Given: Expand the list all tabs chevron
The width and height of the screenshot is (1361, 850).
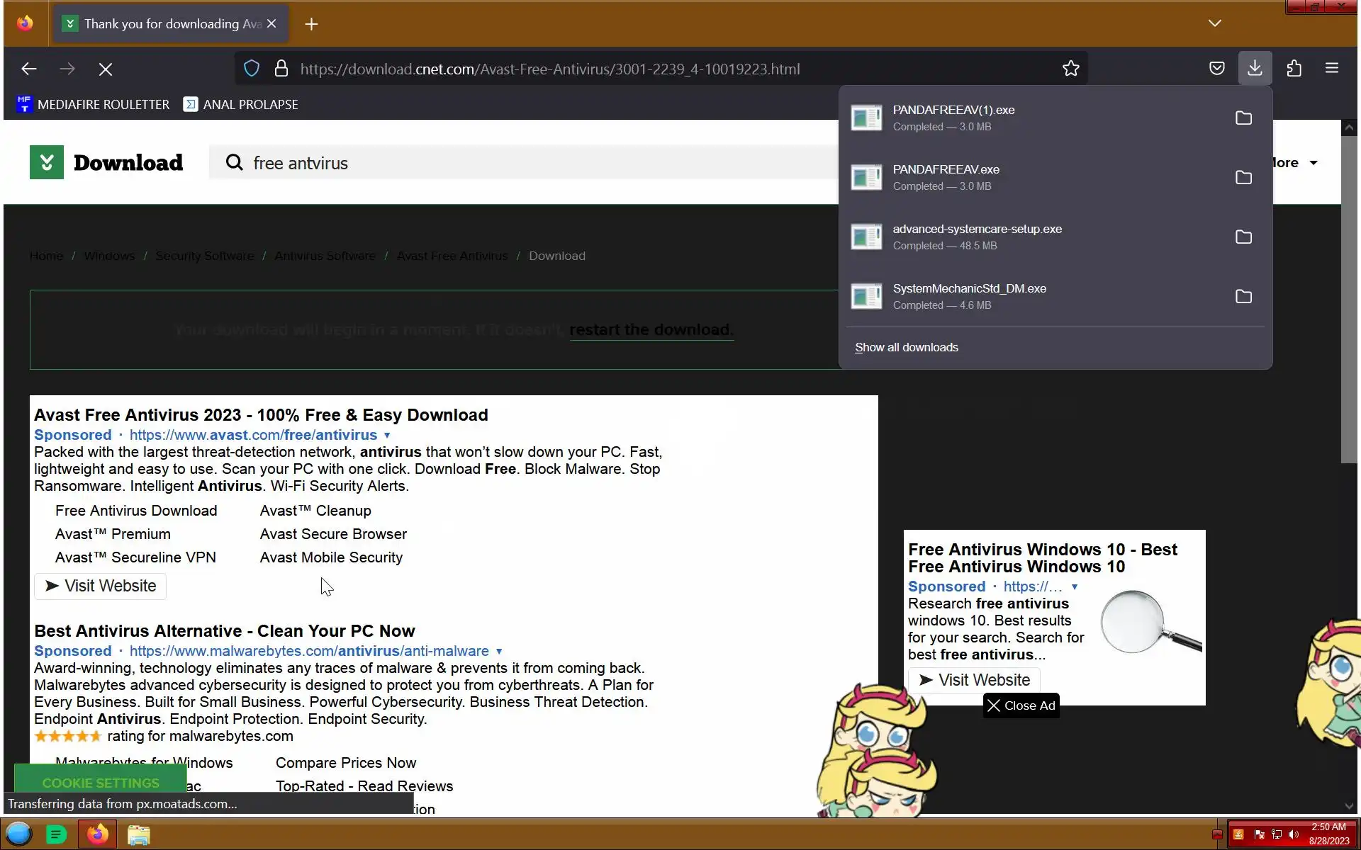Looking at the screenshot, I should tap(1214, 23).
